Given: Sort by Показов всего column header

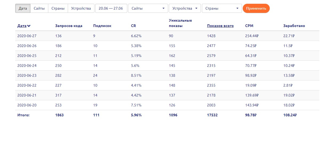Looking at the screenshot, I should pos(220,26).
